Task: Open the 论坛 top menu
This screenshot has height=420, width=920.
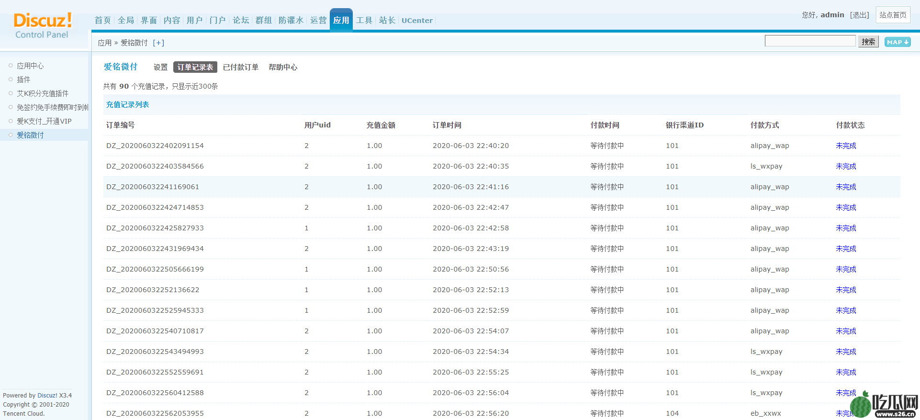Action: pos(241,20)
